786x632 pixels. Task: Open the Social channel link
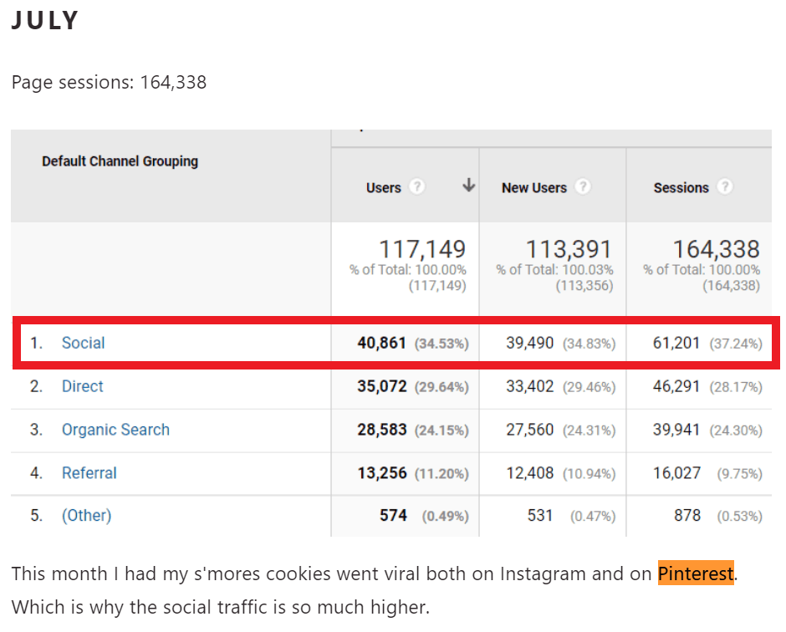click(x=83, y=343)
